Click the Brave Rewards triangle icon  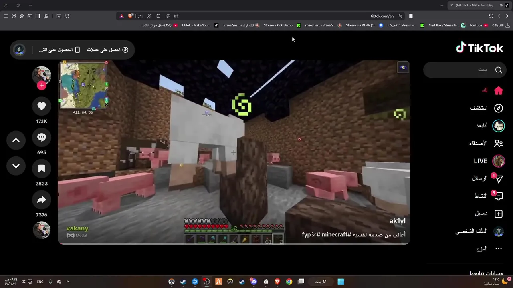122,16
